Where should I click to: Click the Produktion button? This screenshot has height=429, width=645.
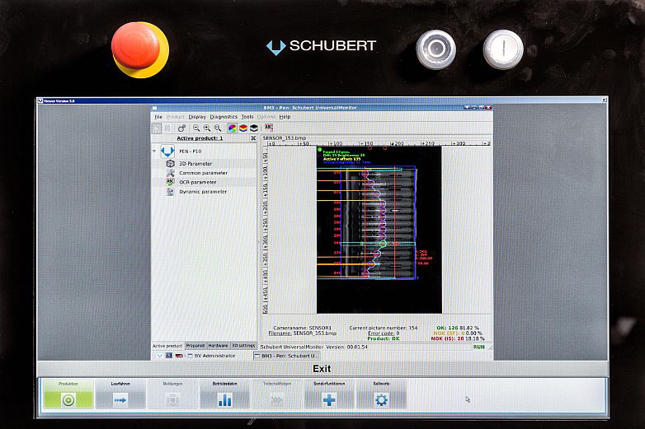pyautogui.click(x=68, y=394)
